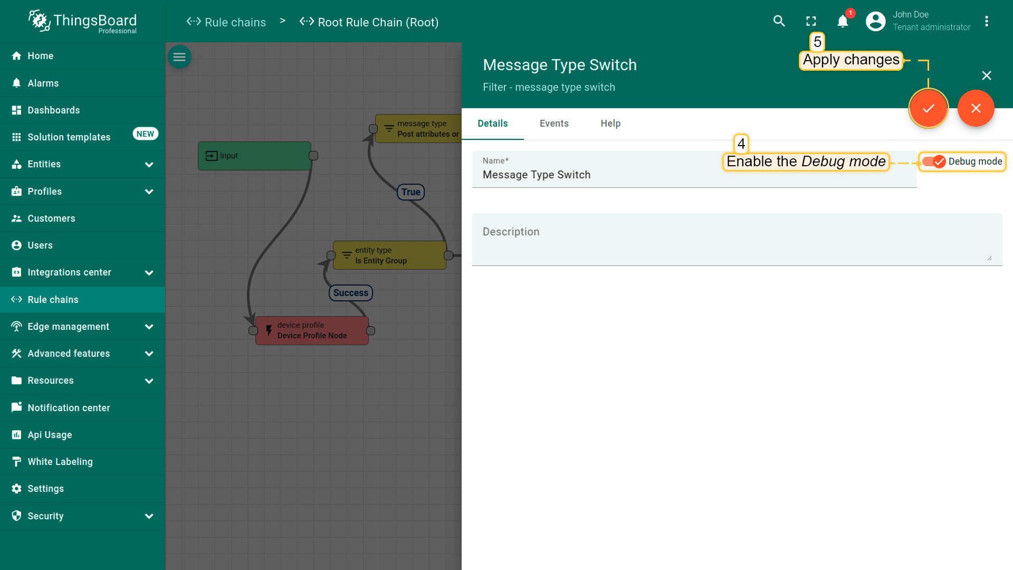Click the search magnifier icon
Image resolution: width=1013 pixels, height=570 pixels.
(779, 21)
